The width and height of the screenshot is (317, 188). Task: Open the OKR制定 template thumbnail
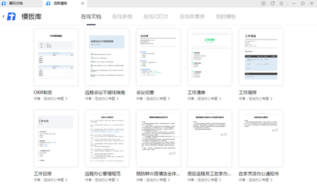point(56,57)
